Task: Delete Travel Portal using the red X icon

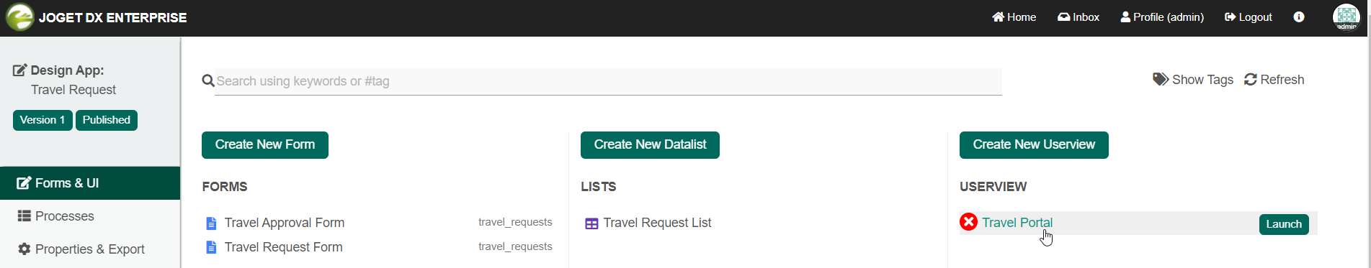Action: point(969,222)
